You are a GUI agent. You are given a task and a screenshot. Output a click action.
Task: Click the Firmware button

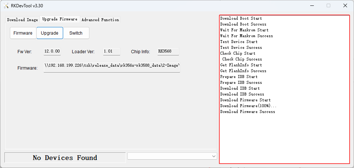[23, 33]
